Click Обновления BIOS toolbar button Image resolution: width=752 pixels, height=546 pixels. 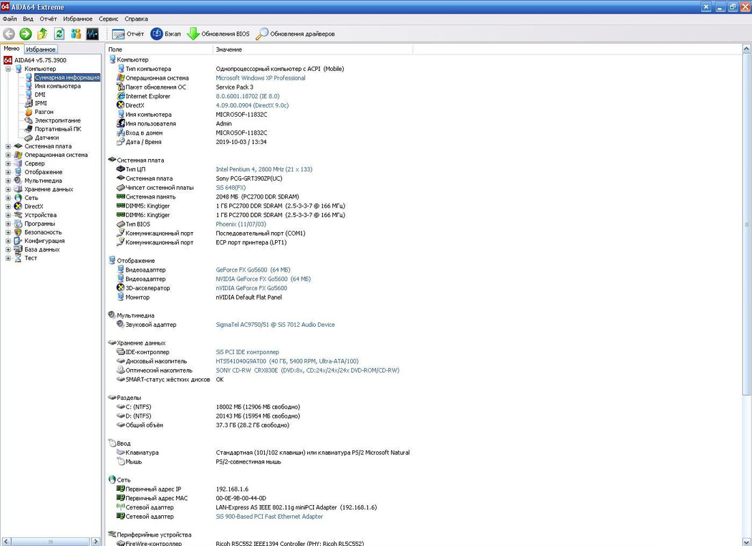tap(218, 33)
